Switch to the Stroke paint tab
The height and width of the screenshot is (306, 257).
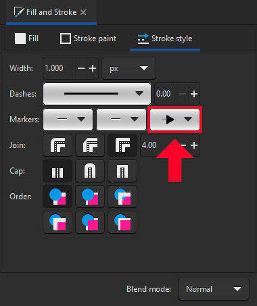(x=88, y=39)
